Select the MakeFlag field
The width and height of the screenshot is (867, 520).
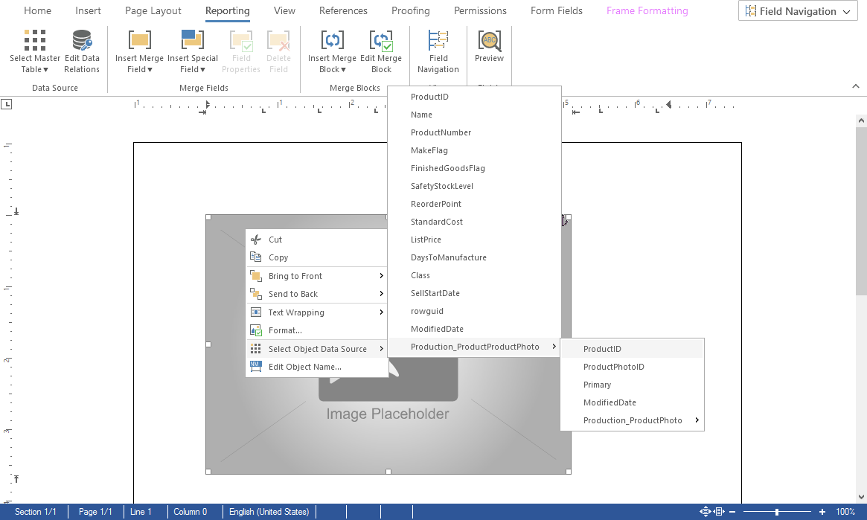point(474,150)
